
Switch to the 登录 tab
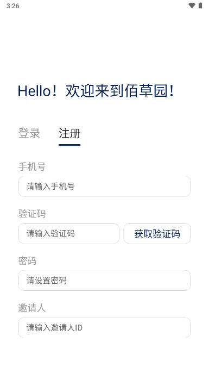(29, 133)
